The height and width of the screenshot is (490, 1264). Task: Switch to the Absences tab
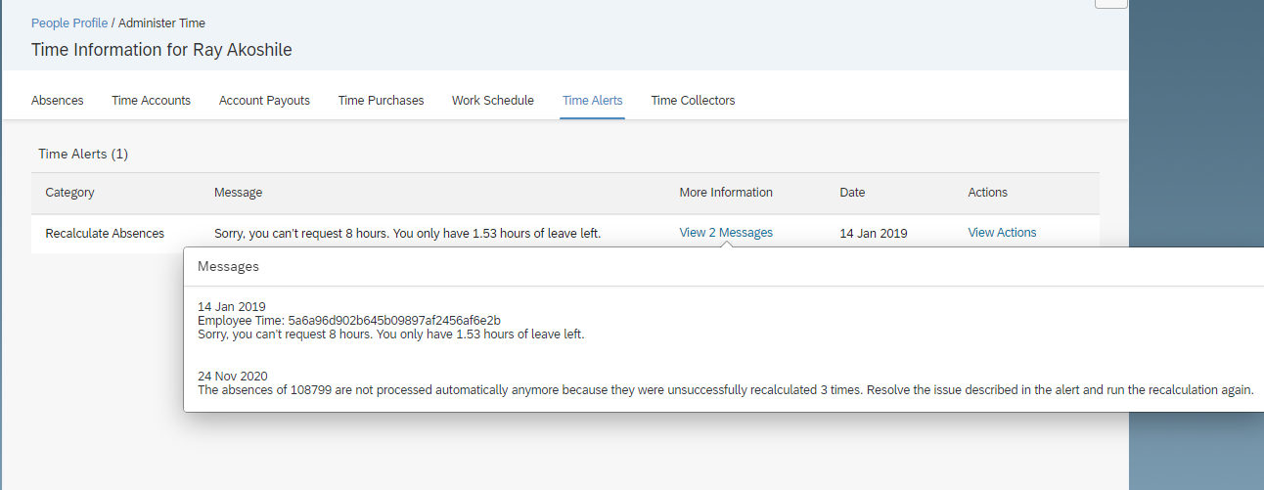pos(58,100)
